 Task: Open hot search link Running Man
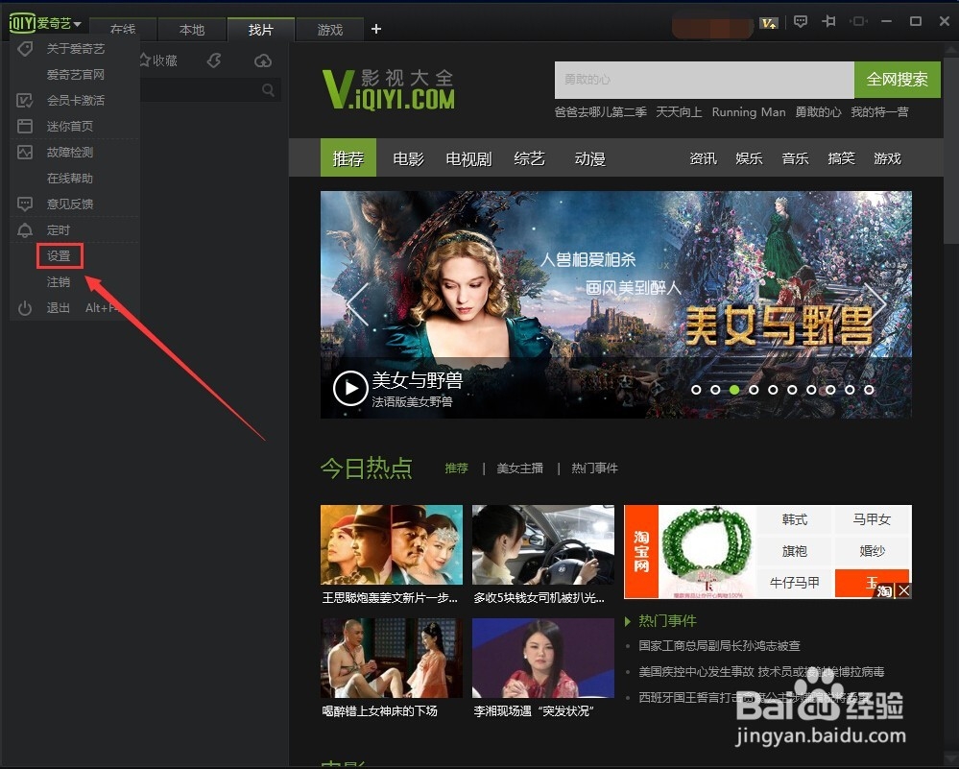tap(749, 112)
